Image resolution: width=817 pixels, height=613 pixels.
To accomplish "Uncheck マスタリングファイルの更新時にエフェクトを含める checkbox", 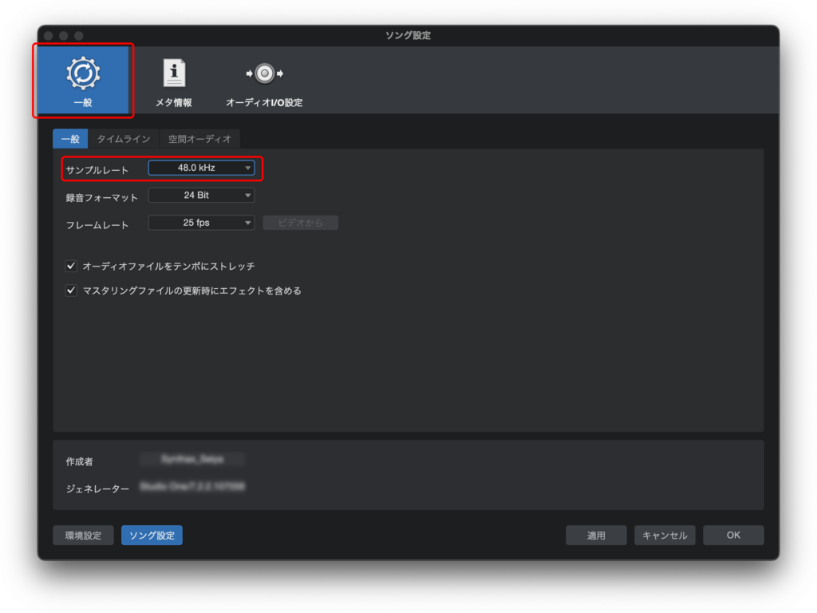I will point(71,291).
